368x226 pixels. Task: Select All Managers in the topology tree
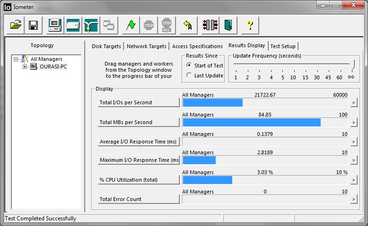coord(46,59)
